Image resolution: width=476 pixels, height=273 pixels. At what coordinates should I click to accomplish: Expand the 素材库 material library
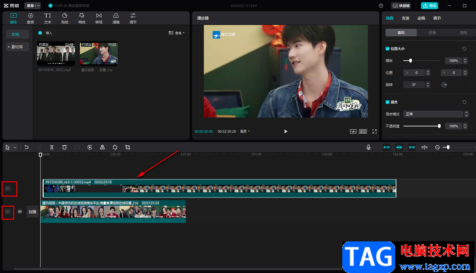[x=17, y=47]
